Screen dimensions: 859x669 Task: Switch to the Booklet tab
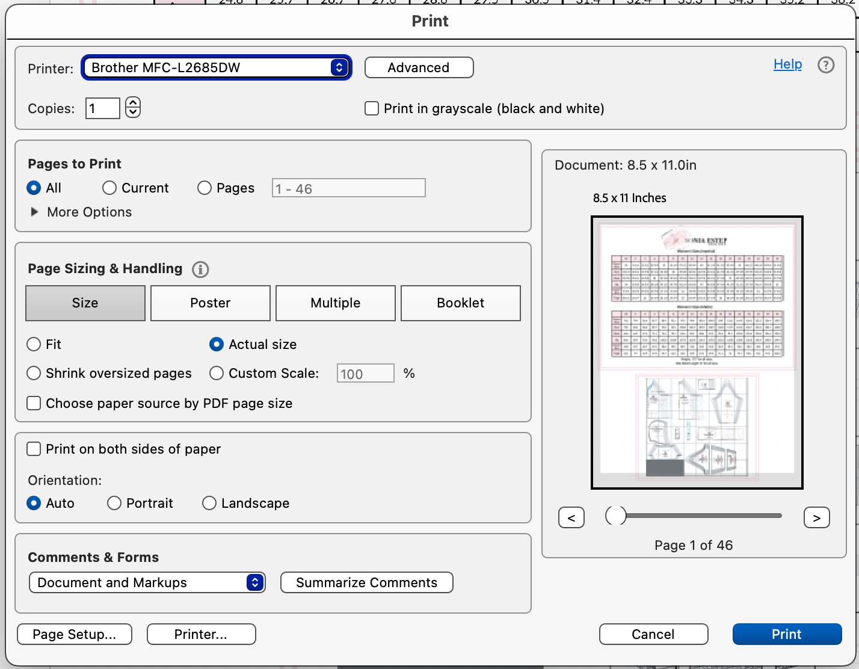tap(460, 303)
